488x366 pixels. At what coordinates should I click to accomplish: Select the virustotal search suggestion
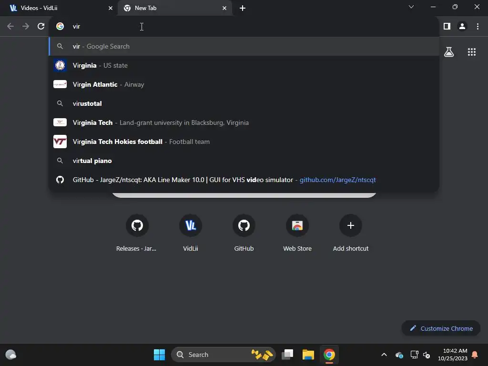tap(244, 103)
